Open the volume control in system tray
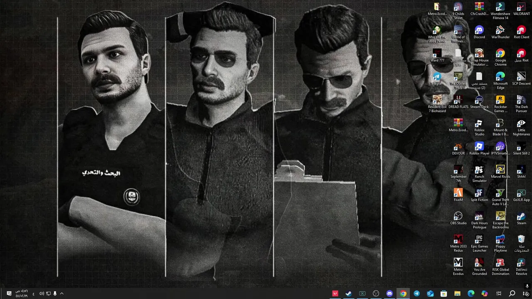The image size is (532, 299). coord(42,294)
